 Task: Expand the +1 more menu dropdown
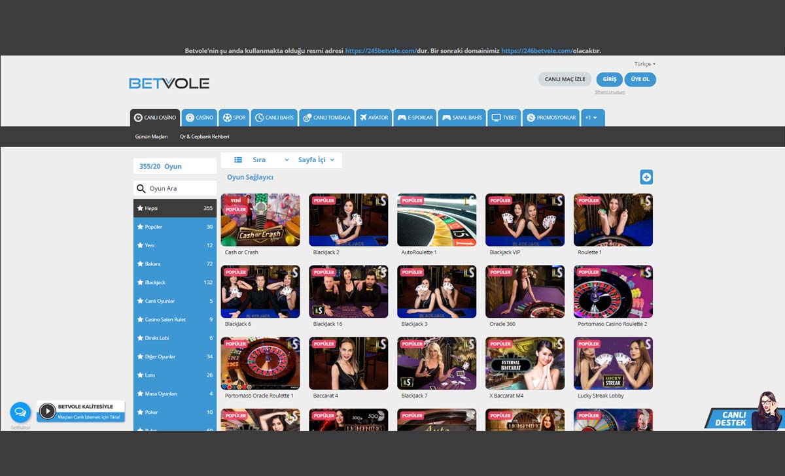[593, 118]
